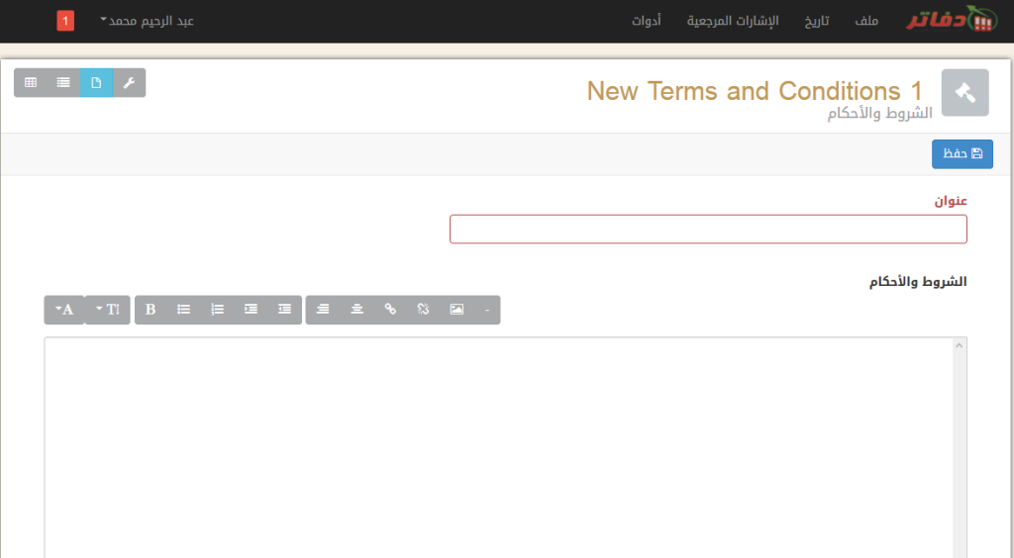Click the الشروط والأحكام subtitle under the heading

(879, 113)
